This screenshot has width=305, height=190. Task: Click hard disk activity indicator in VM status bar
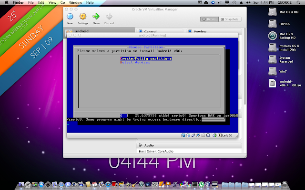(183, 135)
